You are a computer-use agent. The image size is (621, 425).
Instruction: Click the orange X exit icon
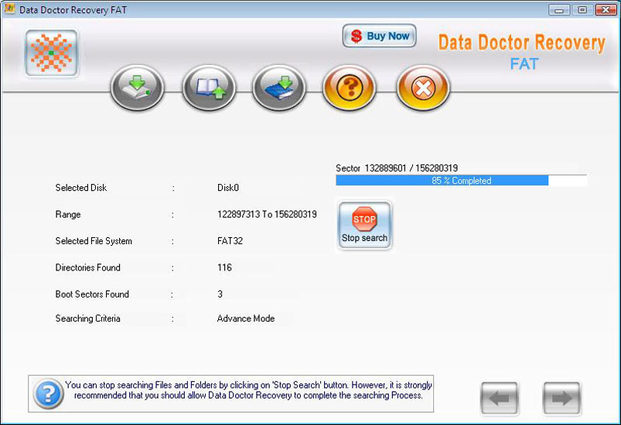(423, 88)
